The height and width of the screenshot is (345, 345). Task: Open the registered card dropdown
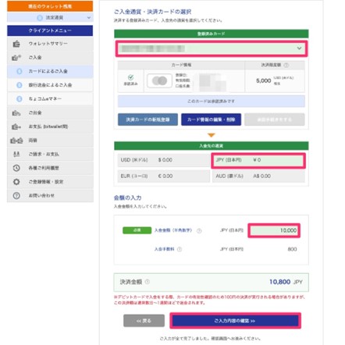212,48
